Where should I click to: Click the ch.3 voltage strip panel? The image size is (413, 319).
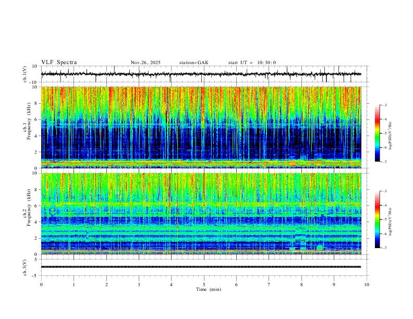(x=205, y=267)
